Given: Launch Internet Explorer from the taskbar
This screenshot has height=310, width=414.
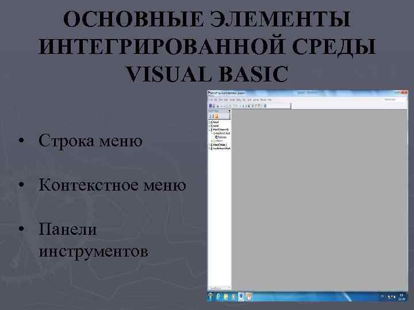Looking at the screenshot, I should tap(218, 297).
